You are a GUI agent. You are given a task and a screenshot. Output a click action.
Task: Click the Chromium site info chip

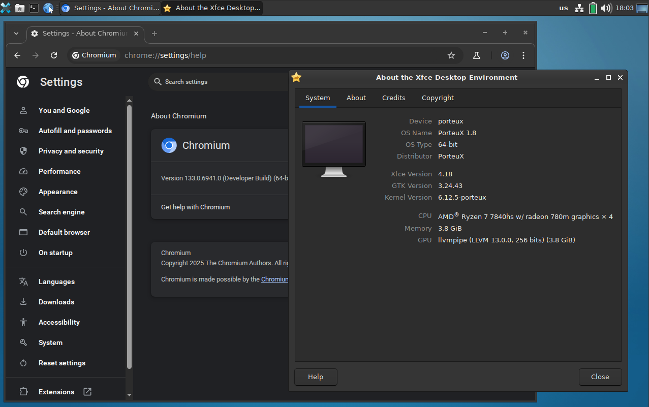(94, 55)
